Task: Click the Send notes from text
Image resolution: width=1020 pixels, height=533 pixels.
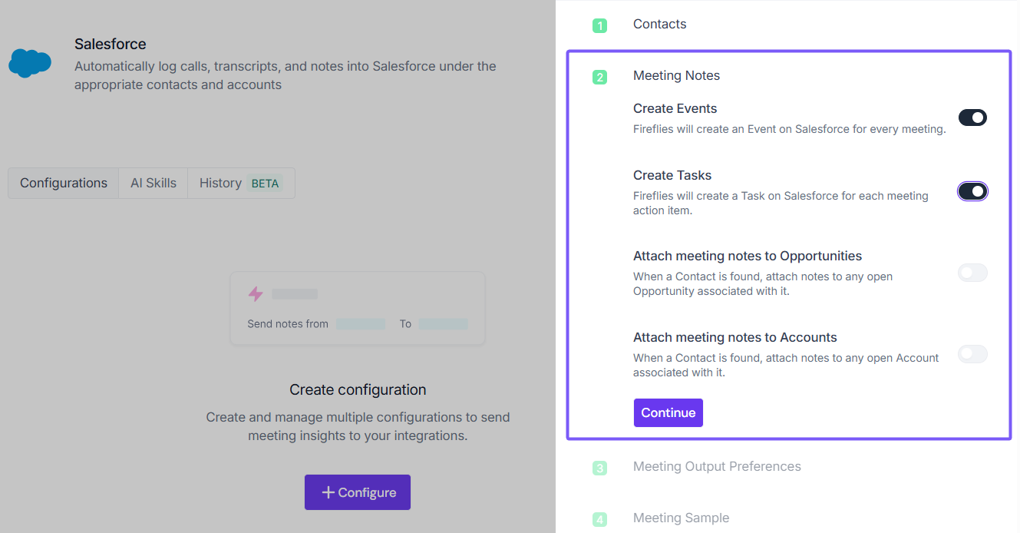Action: [x=288, y=324]
